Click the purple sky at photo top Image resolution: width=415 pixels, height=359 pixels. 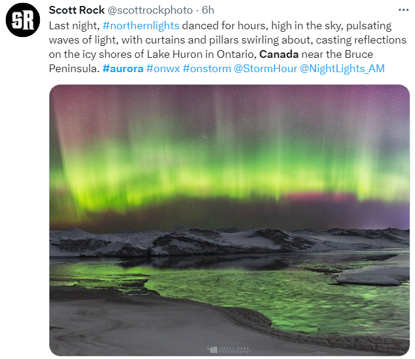[x=229, y=98]
